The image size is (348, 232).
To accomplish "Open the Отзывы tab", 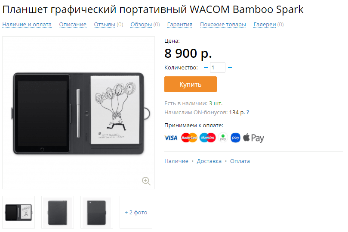I will click(105, 25).
